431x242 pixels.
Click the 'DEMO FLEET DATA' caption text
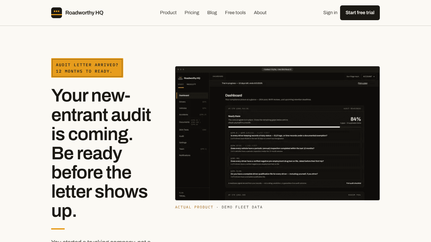(x=242, y=207)
